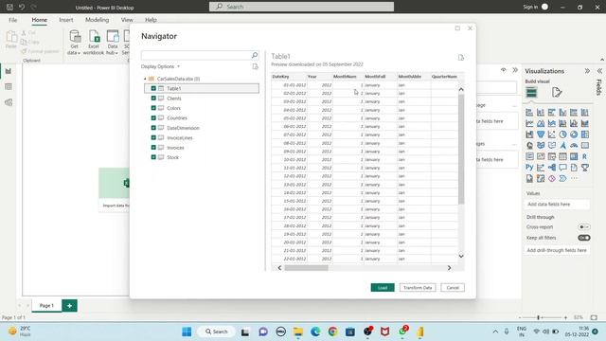Image resolution: width=606 pixels, height=341 pixels.
Task: Open Windows Start menu
Action: click(x=187, y=332)
